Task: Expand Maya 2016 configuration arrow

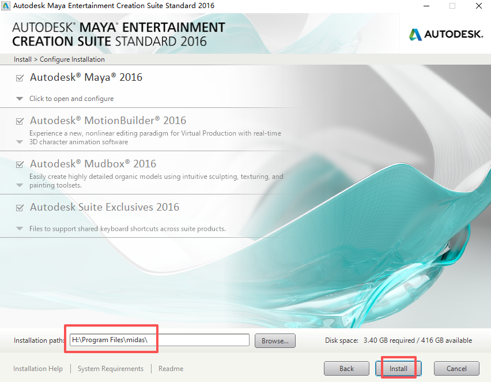Action: 20,99
